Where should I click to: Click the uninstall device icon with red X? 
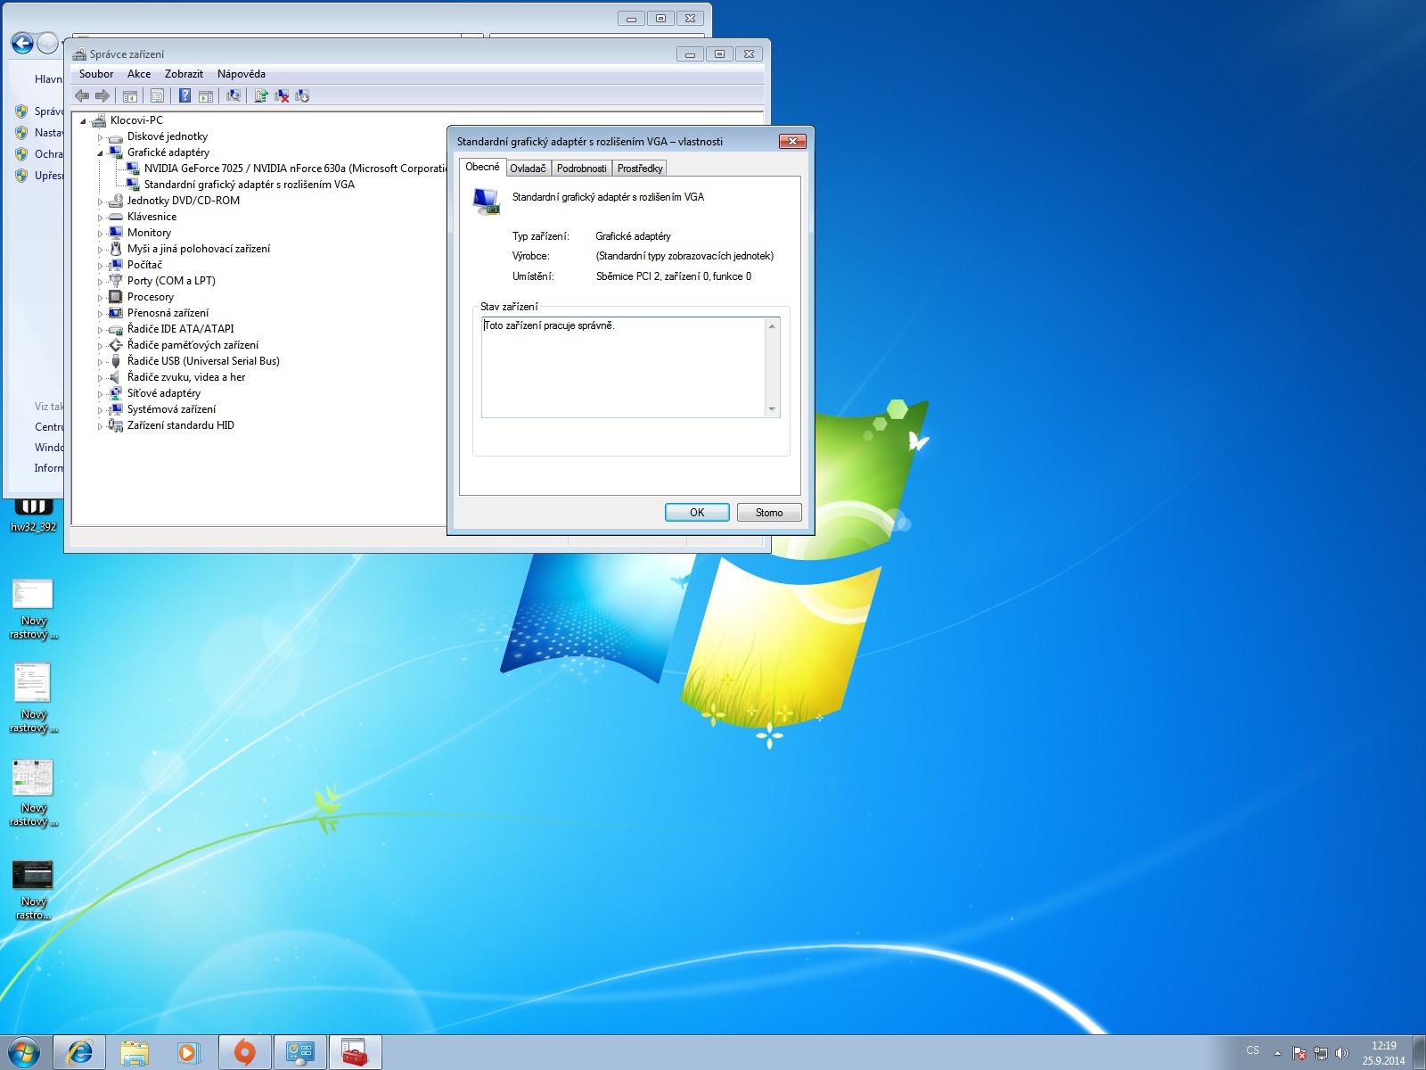[x=282, y=95]
